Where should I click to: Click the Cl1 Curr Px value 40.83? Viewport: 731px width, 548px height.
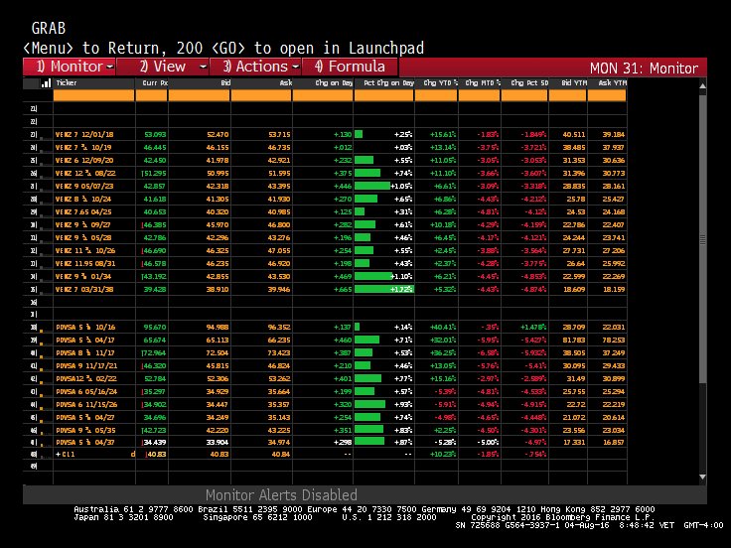pos(156,455)
